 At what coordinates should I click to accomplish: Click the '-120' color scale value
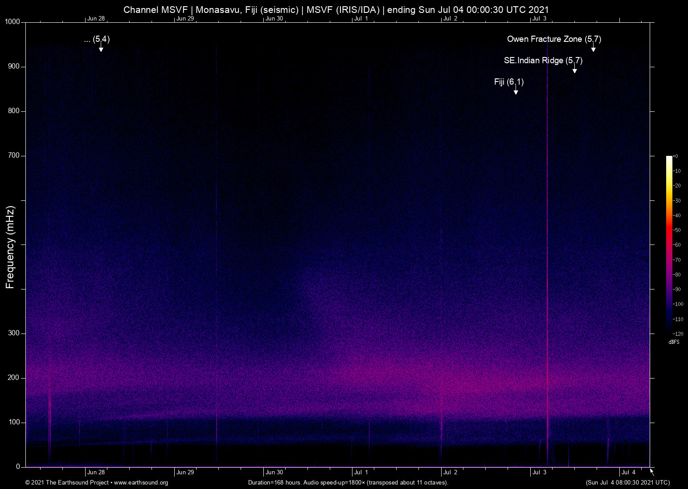click(x=678, y=334)
